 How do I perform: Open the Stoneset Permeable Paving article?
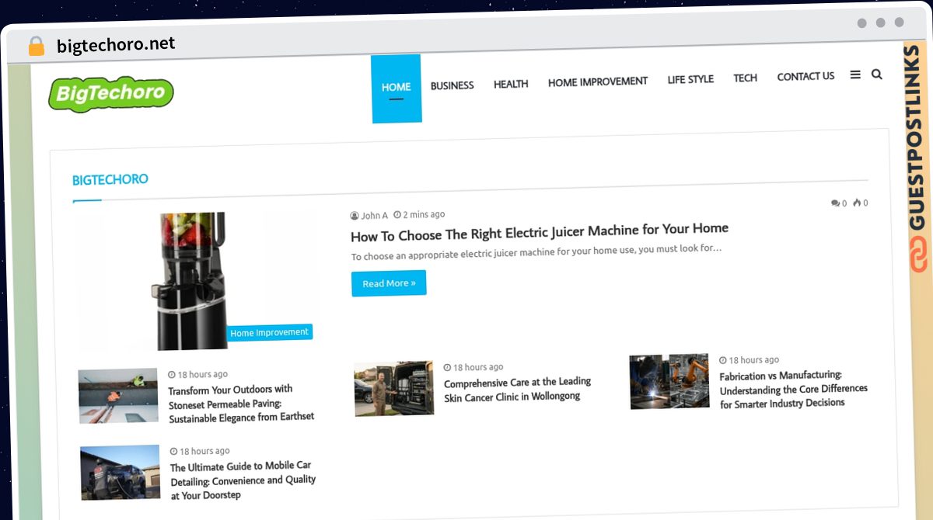click(242, 403)
